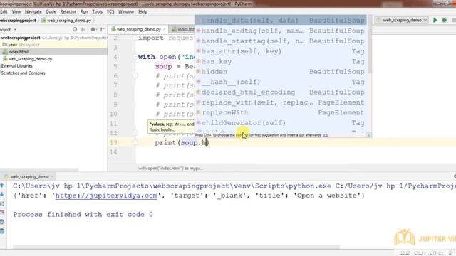This screenshot has height=256, width=456.
Task: Select Scratches and Consoles node
Action: [x=24, y=73]
